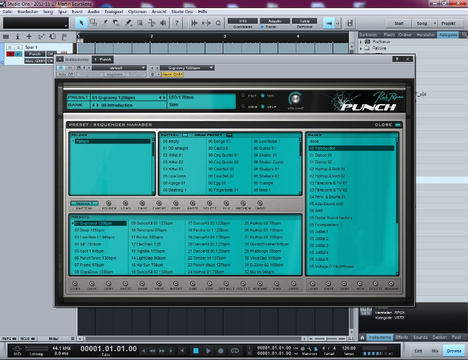Screen dimensions: 468x360
Task: Open the default preset dropdown
Action: pyautogui.click(x=119, y=68)
